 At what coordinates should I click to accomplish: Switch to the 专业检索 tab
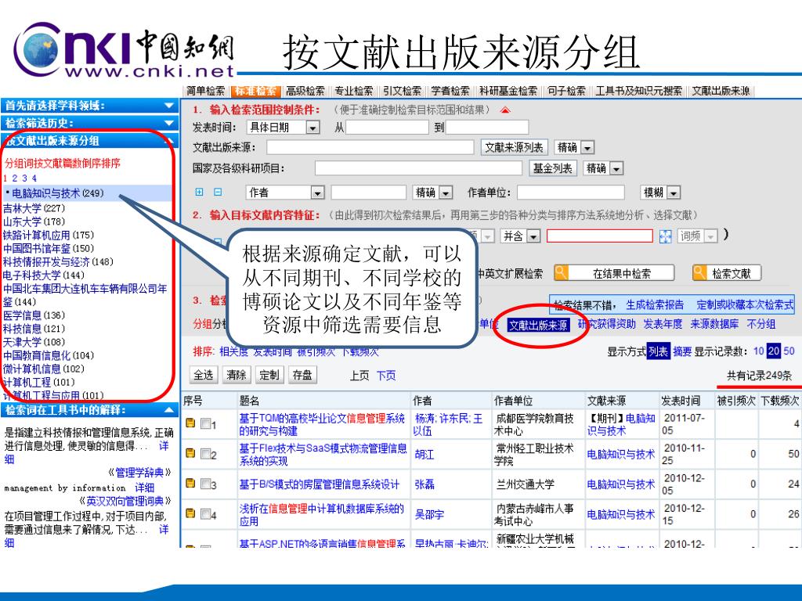pos(354,91)
